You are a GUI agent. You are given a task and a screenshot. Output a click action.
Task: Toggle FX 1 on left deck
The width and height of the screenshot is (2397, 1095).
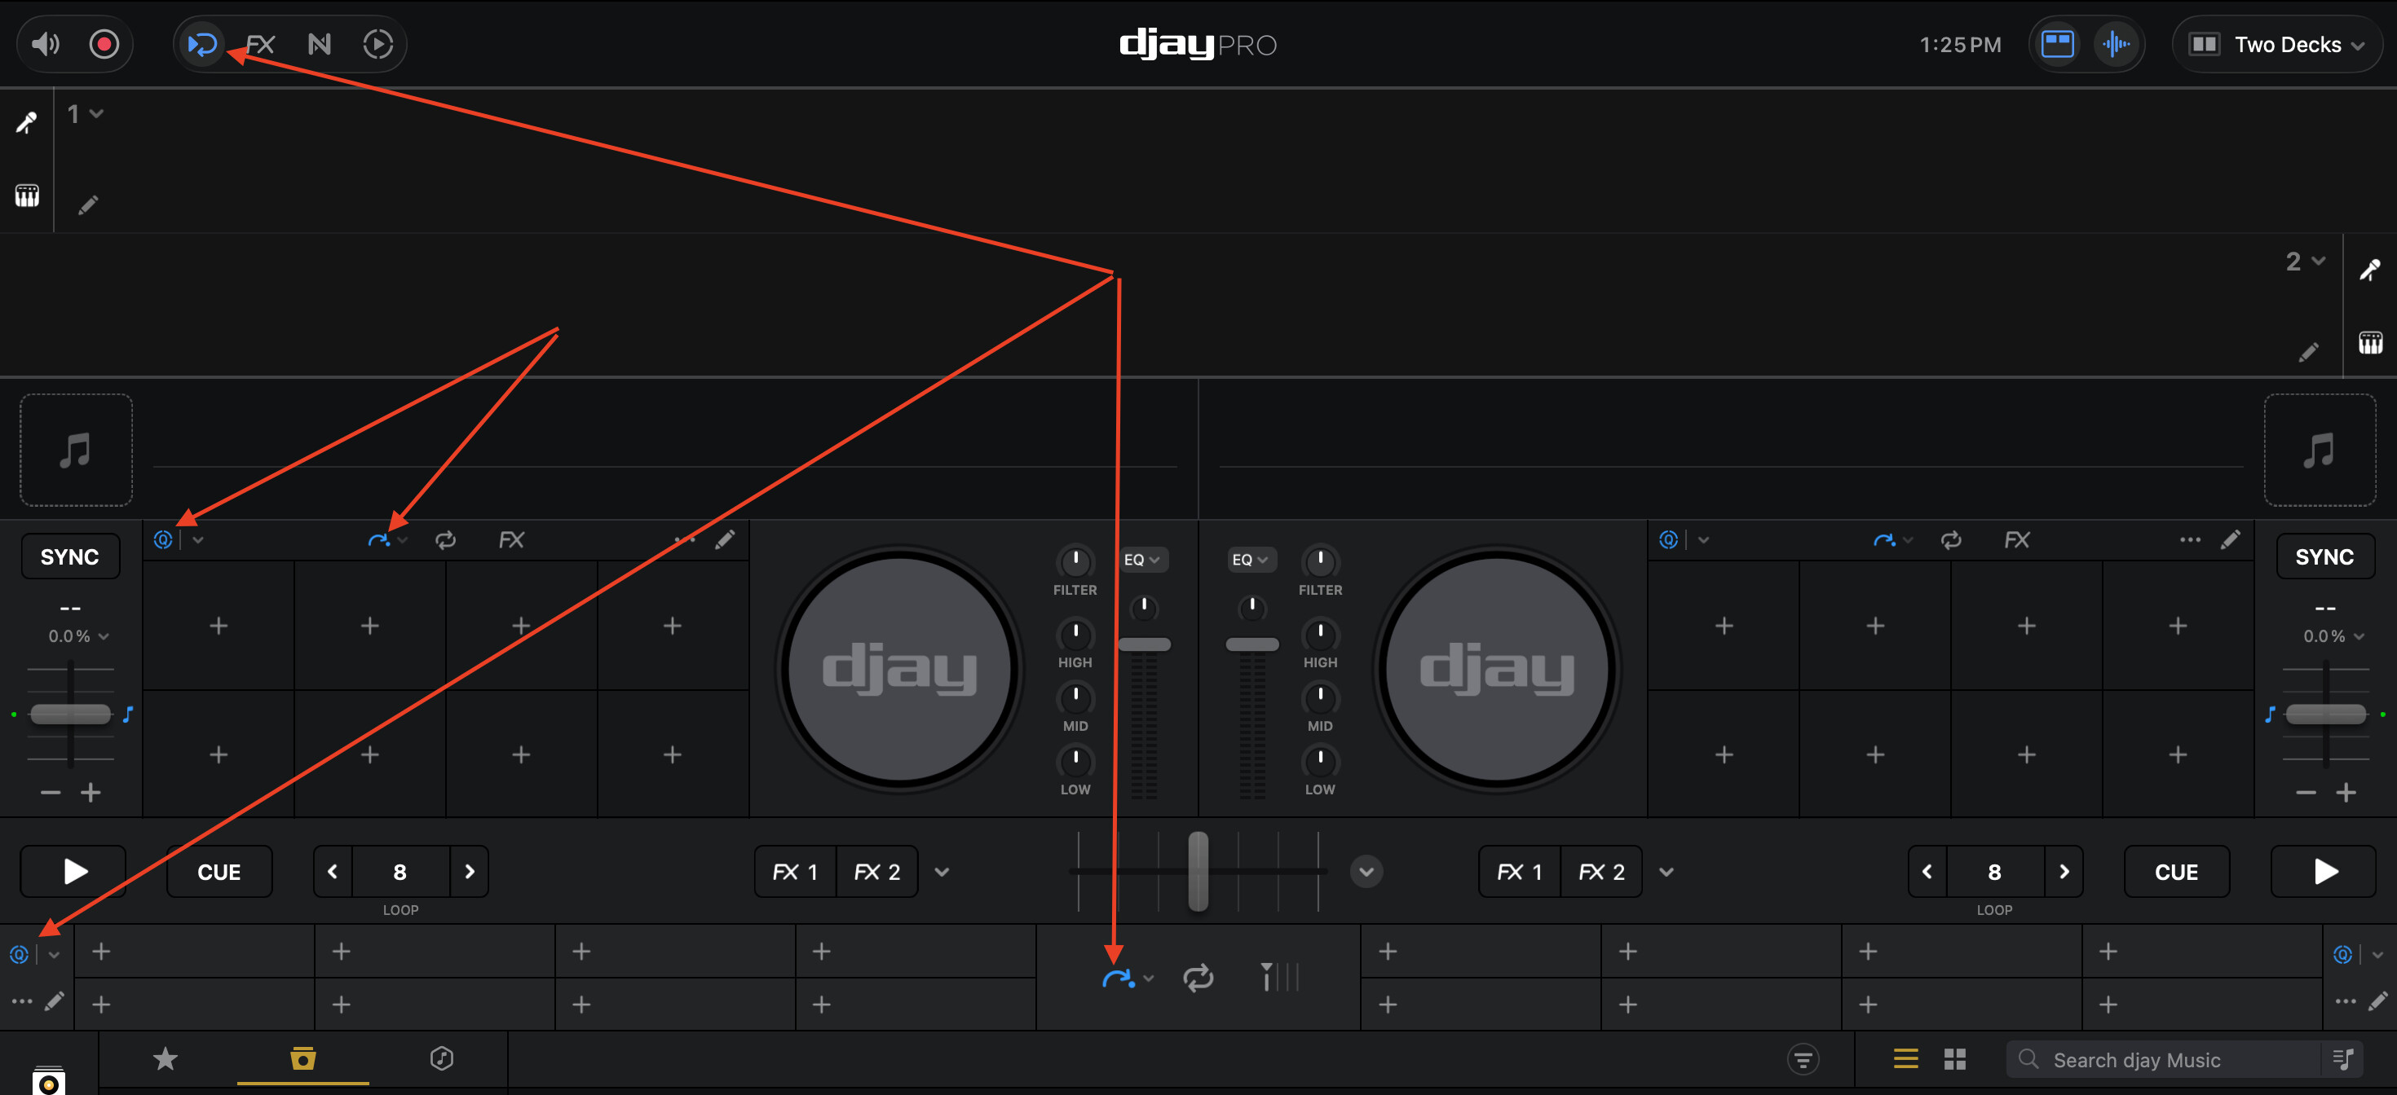click(x=795, y=872)
